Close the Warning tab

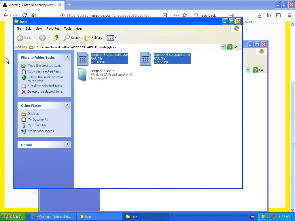click(x=60, y=5)
